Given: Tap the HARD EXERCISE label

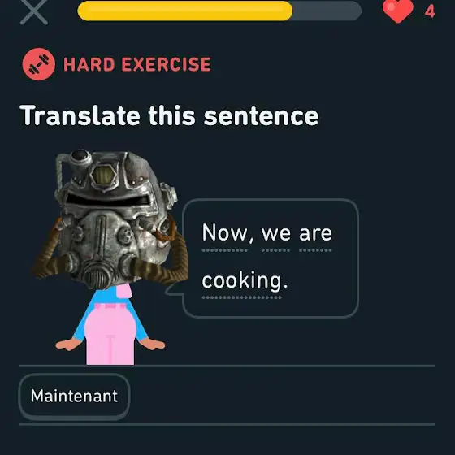Looking at the screenshot, I should [137, 64].
